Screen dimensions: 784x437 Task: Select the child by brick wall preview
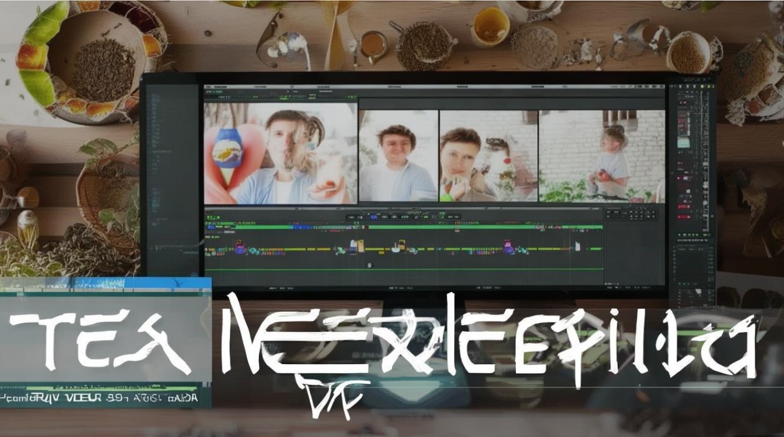pyautogui.click(x=601, y=156)
